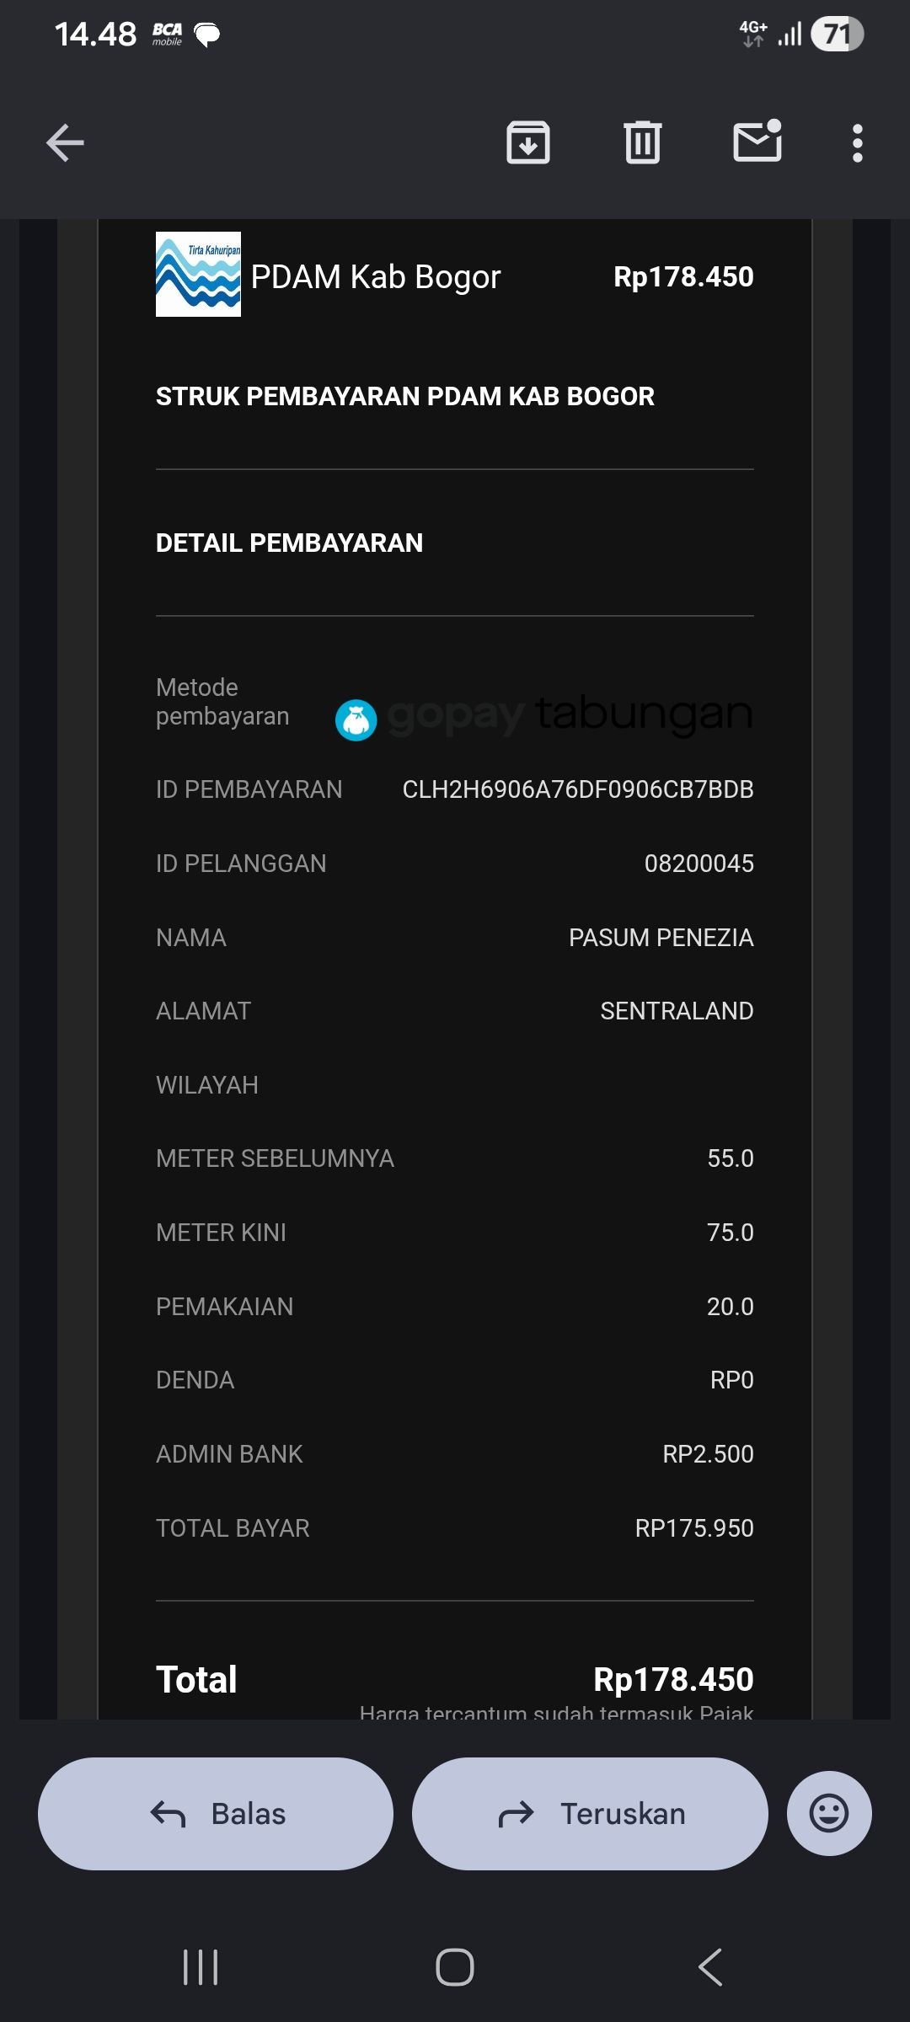The width and height of the screenshot is (910, 2022).
Task: Archive this email
Action: click(x=528, y=142)
